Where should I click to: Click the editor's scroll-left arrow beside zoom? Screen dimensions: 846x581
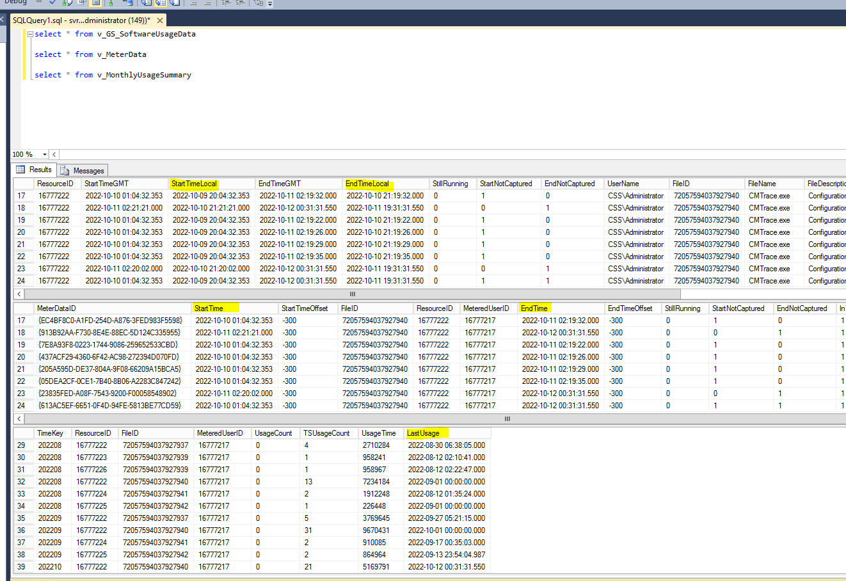pos(54,154)
